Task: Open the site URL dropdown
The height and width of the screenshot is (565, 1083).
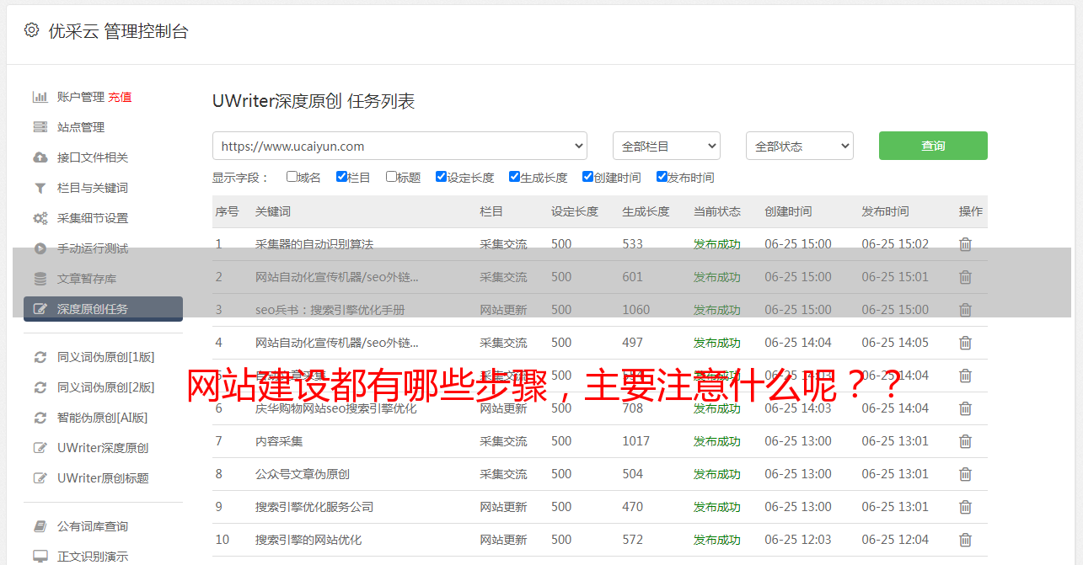Action: coord(399,146)
